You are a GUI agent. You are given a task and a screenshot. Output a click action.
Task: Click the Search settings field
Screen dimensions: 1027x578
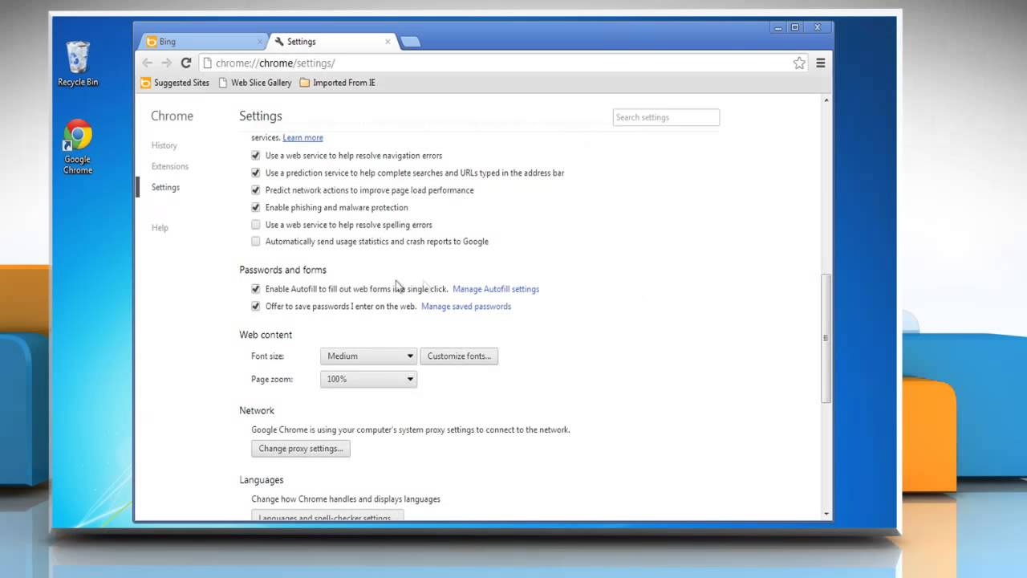click(666, 117)
